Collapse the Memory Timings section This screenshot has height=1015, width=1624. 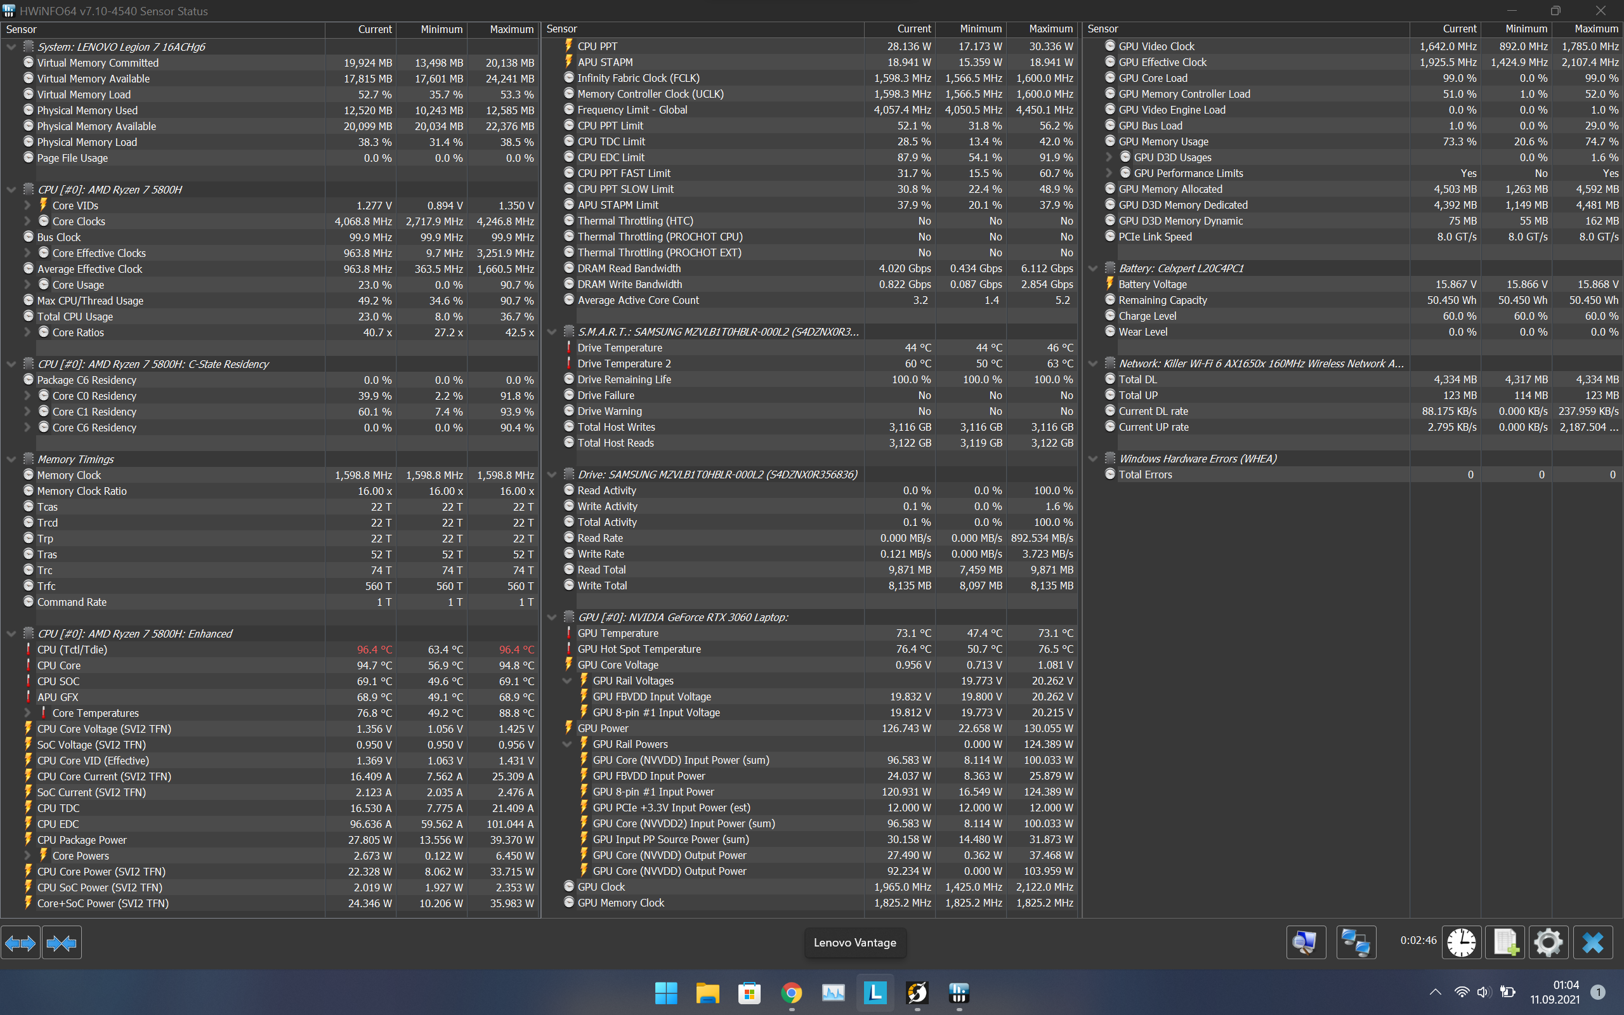click(11, 459)
